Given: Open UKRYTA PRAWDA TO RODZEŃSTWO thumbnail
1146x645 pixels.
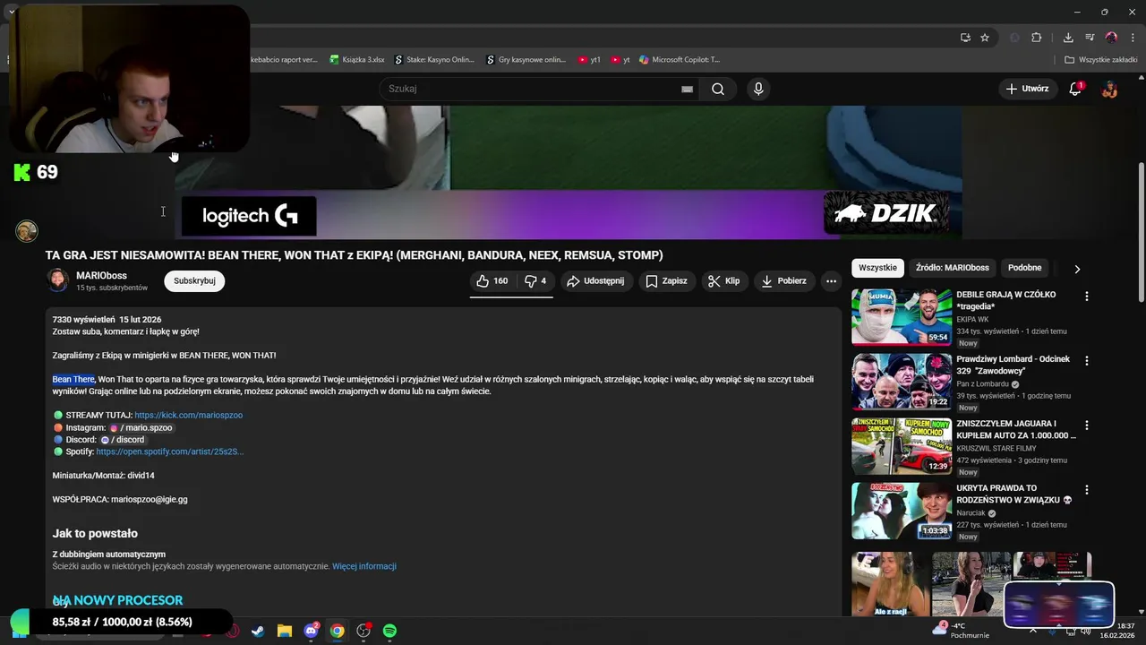Looking at the screenshot, I should pyautogui.click(x=902, y=512).
